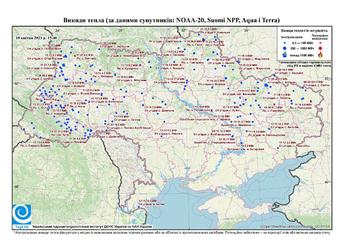The image size is (343, 242).
Task: Click the footnote line below the map
Action: 171,232
